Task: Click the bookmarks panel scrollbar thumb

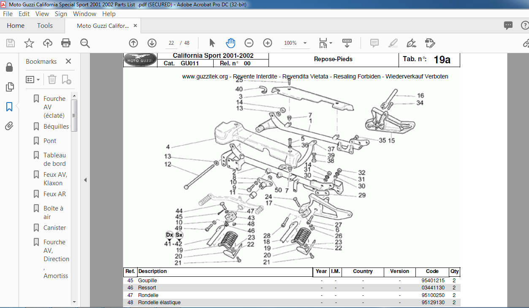Action: coord(74,115)
